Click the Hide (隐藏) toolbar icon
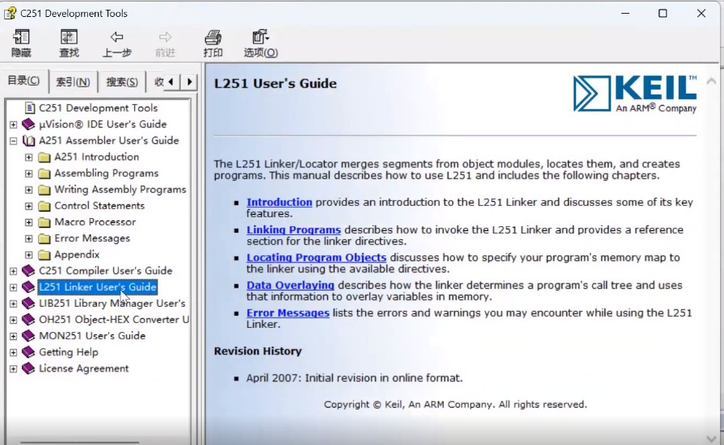 tap(21, 37)
